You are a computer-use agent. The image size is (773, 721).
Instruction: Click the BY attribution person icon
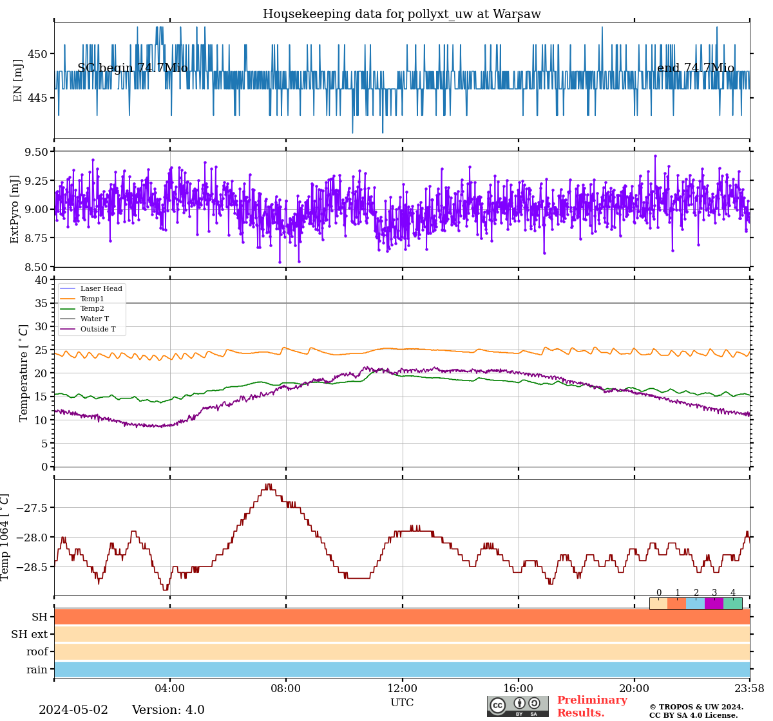point(519,703)
